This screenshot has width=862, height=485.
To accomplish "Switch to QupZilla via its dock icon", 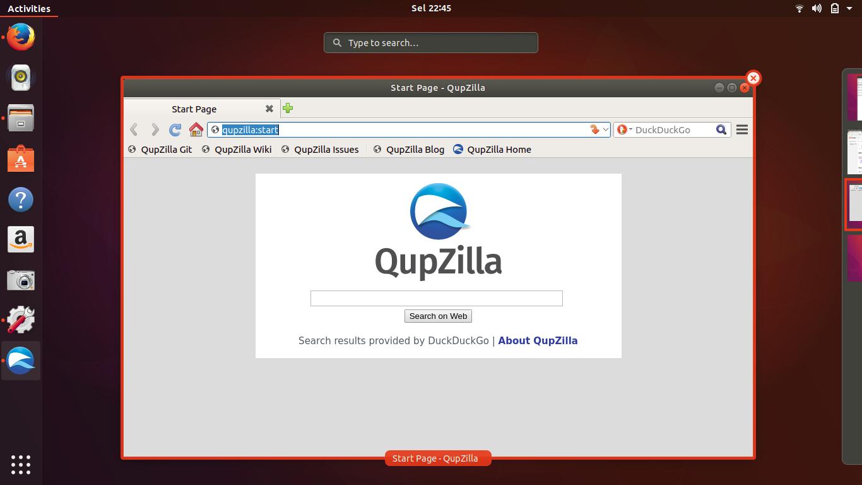I will 21,361.
